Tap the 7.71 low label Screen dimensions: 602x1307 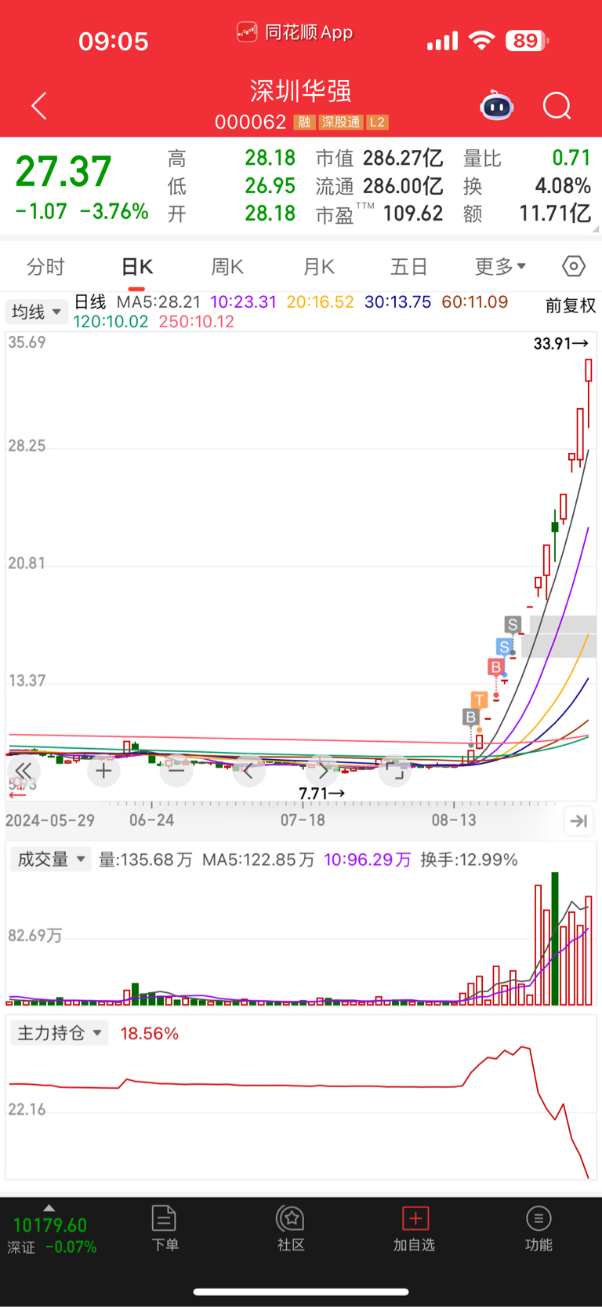[x=322, y=794]
